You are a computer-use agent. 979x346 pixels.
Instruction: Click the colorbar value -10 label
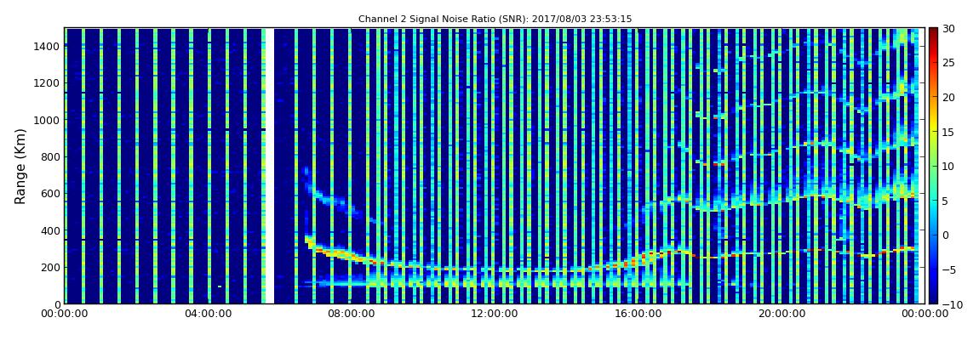[952, 303]
